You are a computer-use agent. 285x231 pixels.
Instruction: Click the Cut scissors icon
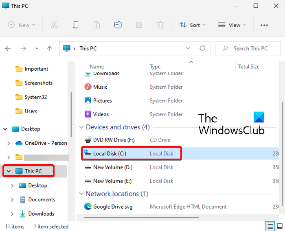(x=54, y=25)
